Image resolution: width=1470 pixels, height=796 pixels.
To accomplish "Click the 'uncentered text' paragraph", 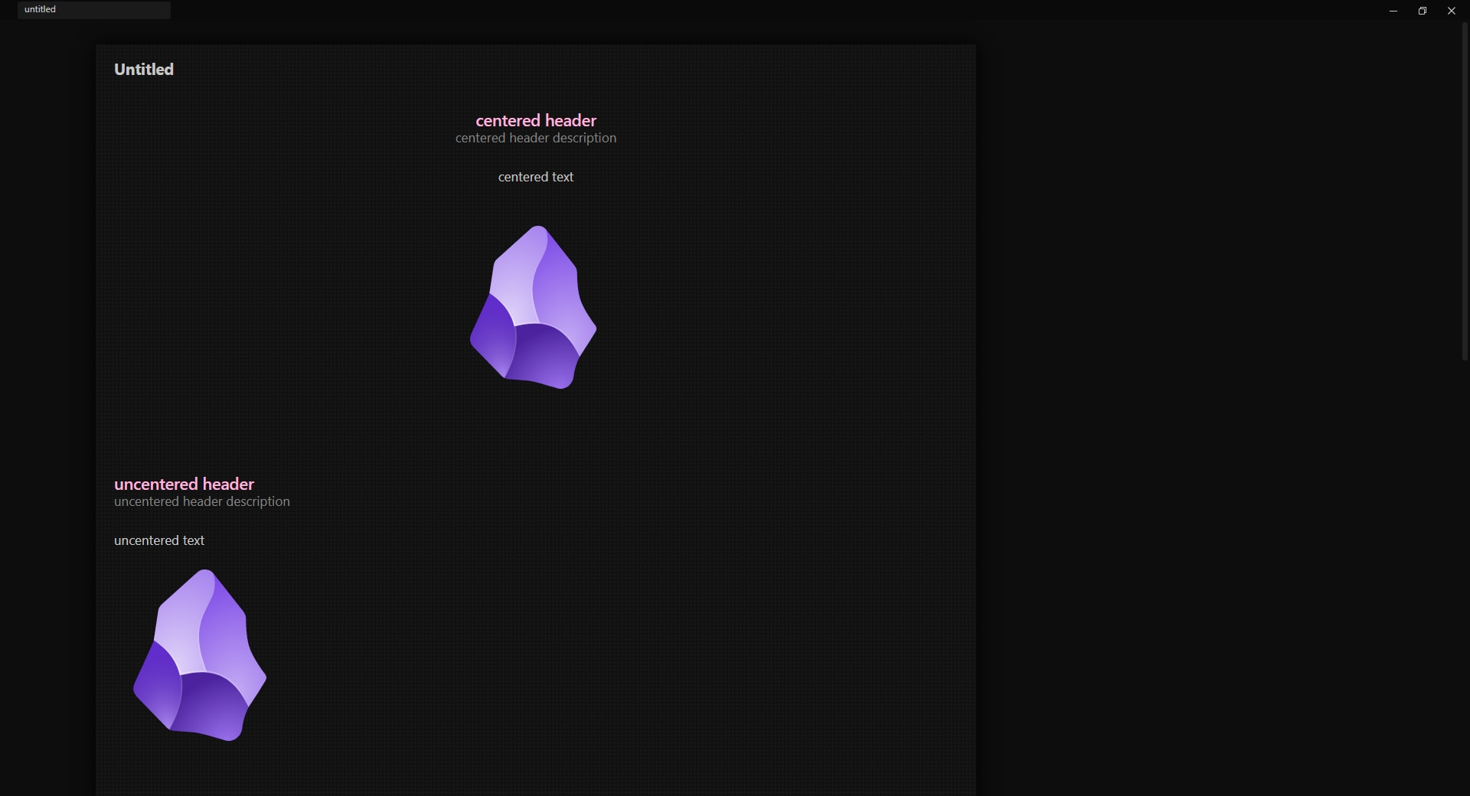I will click(x=159, y=540).
